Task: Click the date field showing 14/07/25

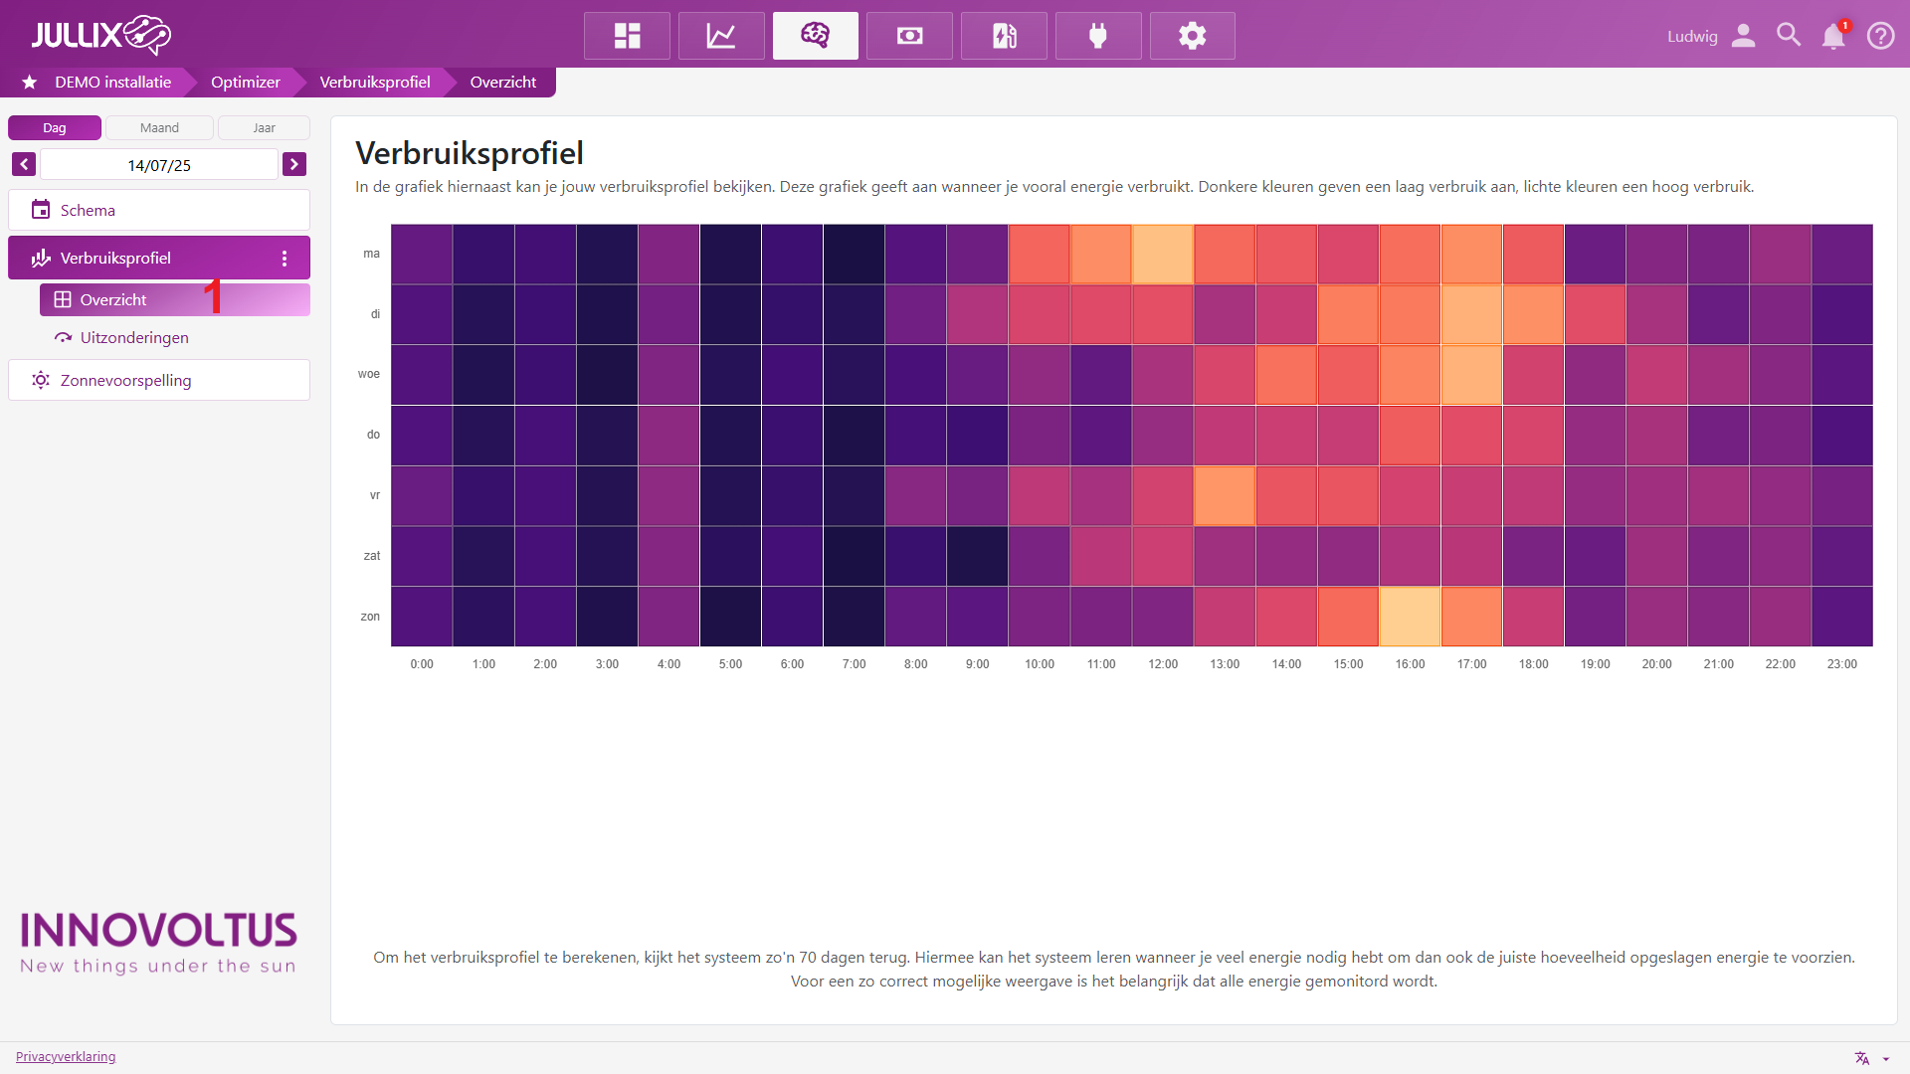Action: click(x=159, y=165)
